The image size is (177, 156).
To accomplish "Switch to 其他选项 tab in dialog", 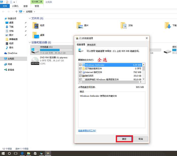I will pos(91,45).
